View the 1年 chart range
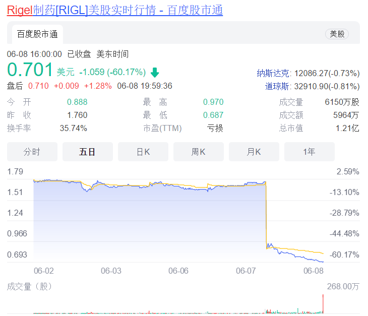Image resolution: width=368 pixels, height=316 pixels. (x=309, y=152)
